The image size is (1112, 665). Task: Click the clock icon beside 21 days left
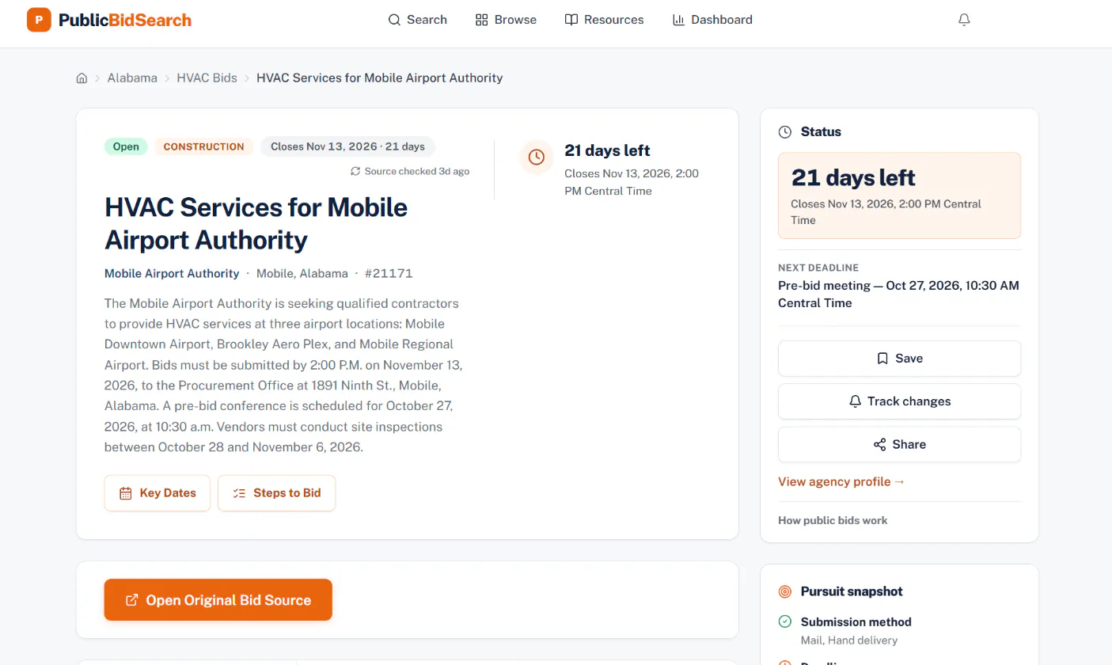[537, 157]
